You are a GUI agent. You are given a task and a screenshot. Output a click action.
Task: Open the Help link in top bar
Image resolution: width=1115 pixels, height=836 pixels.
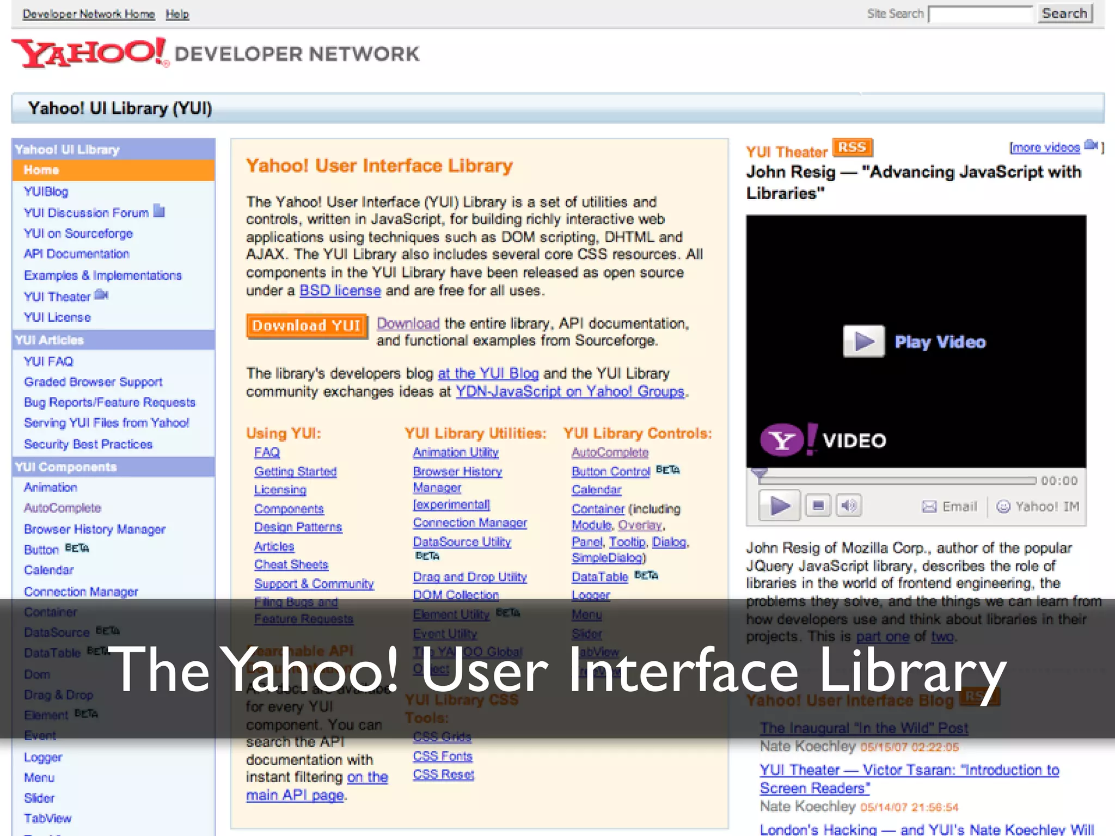coord(177,14)
